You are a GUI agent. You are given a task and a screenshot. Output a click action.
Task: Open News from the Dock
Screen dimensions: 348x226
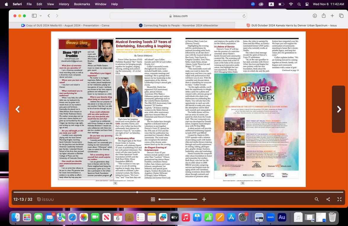coord(106,217)
